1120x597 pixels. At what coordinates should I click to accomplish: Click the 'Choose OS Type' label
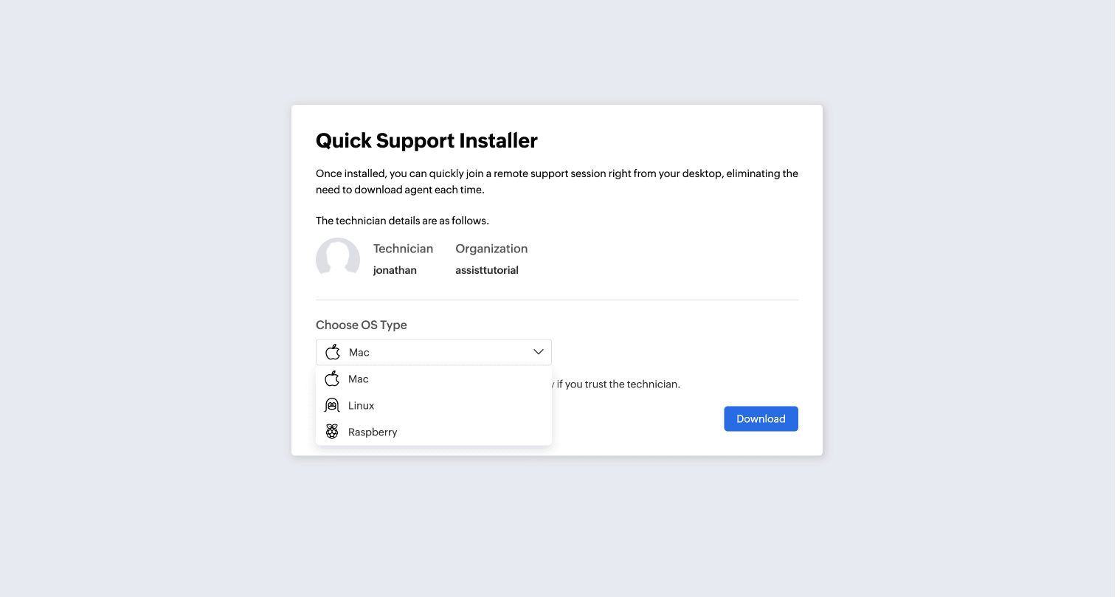pos(362,325)
